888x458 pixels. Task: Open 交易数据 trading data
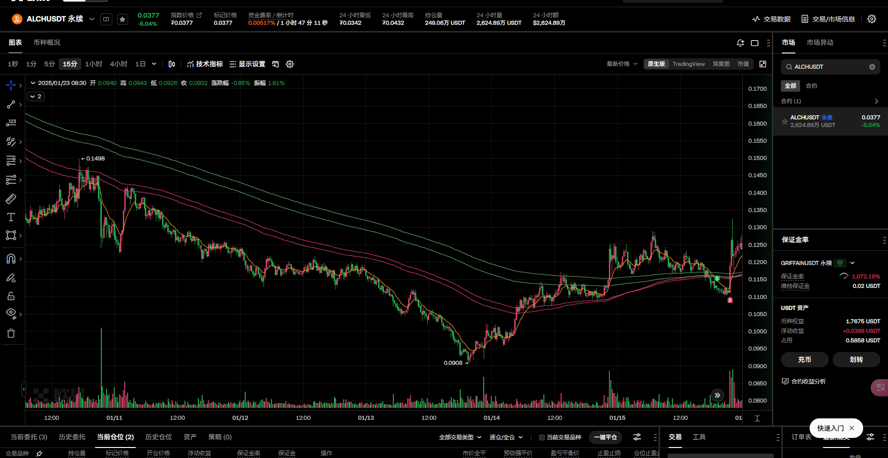tap(771, 19)
